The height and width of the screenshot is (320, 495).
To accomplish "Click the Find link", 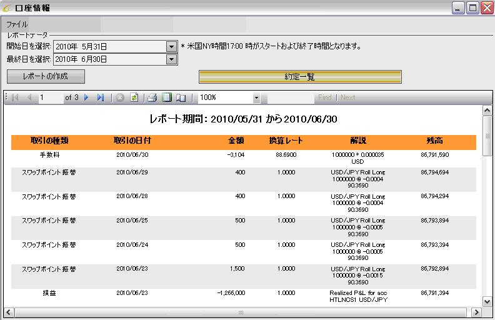I will (324, 97).
